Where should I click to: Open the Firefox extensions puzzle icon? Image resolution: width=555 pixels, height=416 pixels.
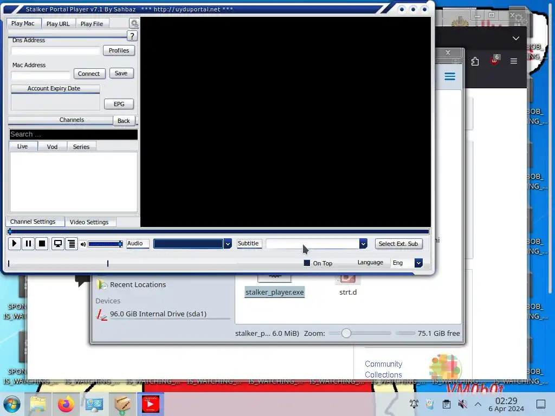pos(475,61)
